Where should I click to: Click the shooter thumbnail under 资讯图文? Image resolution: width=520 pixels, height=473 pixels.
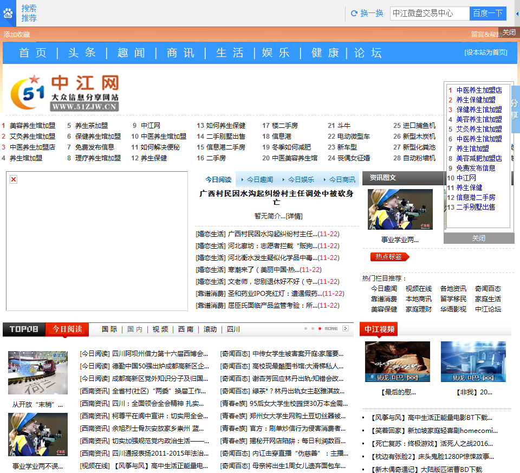pyautogui.click(x=400, y=209)
